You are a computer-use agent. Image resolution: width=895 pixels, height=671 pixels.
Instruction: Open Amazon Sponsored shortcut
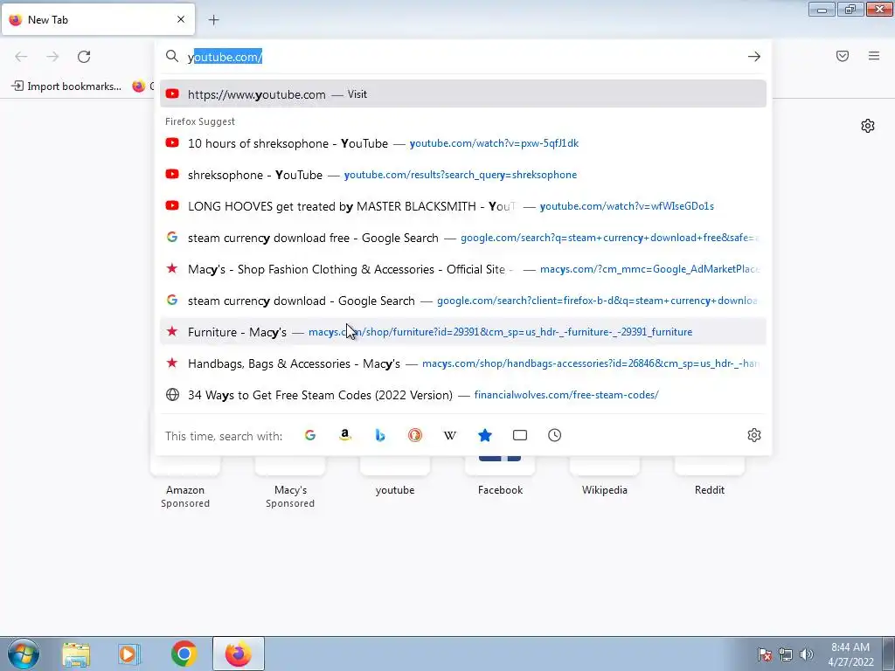[185, 482]
